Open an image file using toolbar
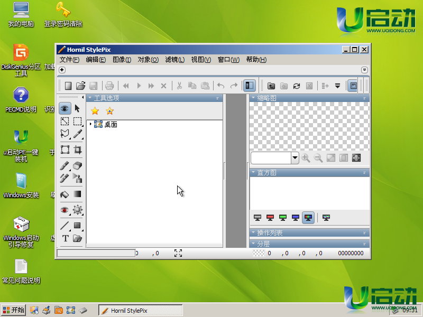 tap(81, 86)
